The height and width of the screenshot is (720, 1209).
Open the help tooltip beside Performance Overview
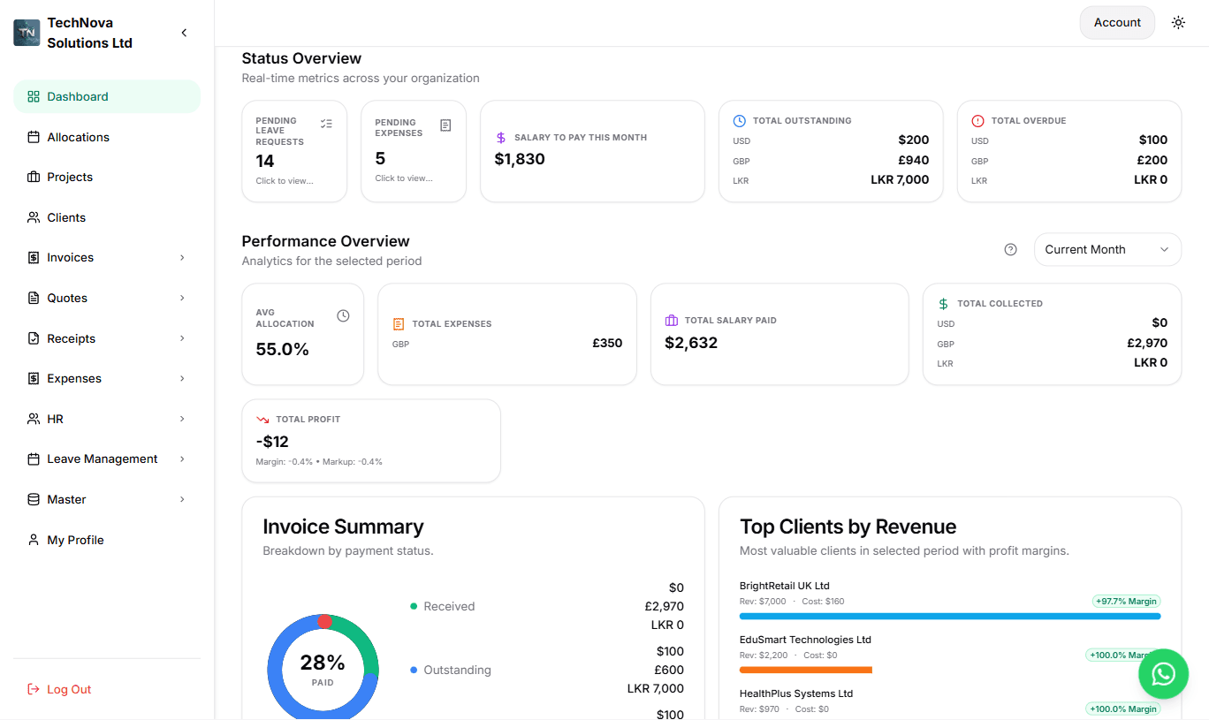(1010, 249)
